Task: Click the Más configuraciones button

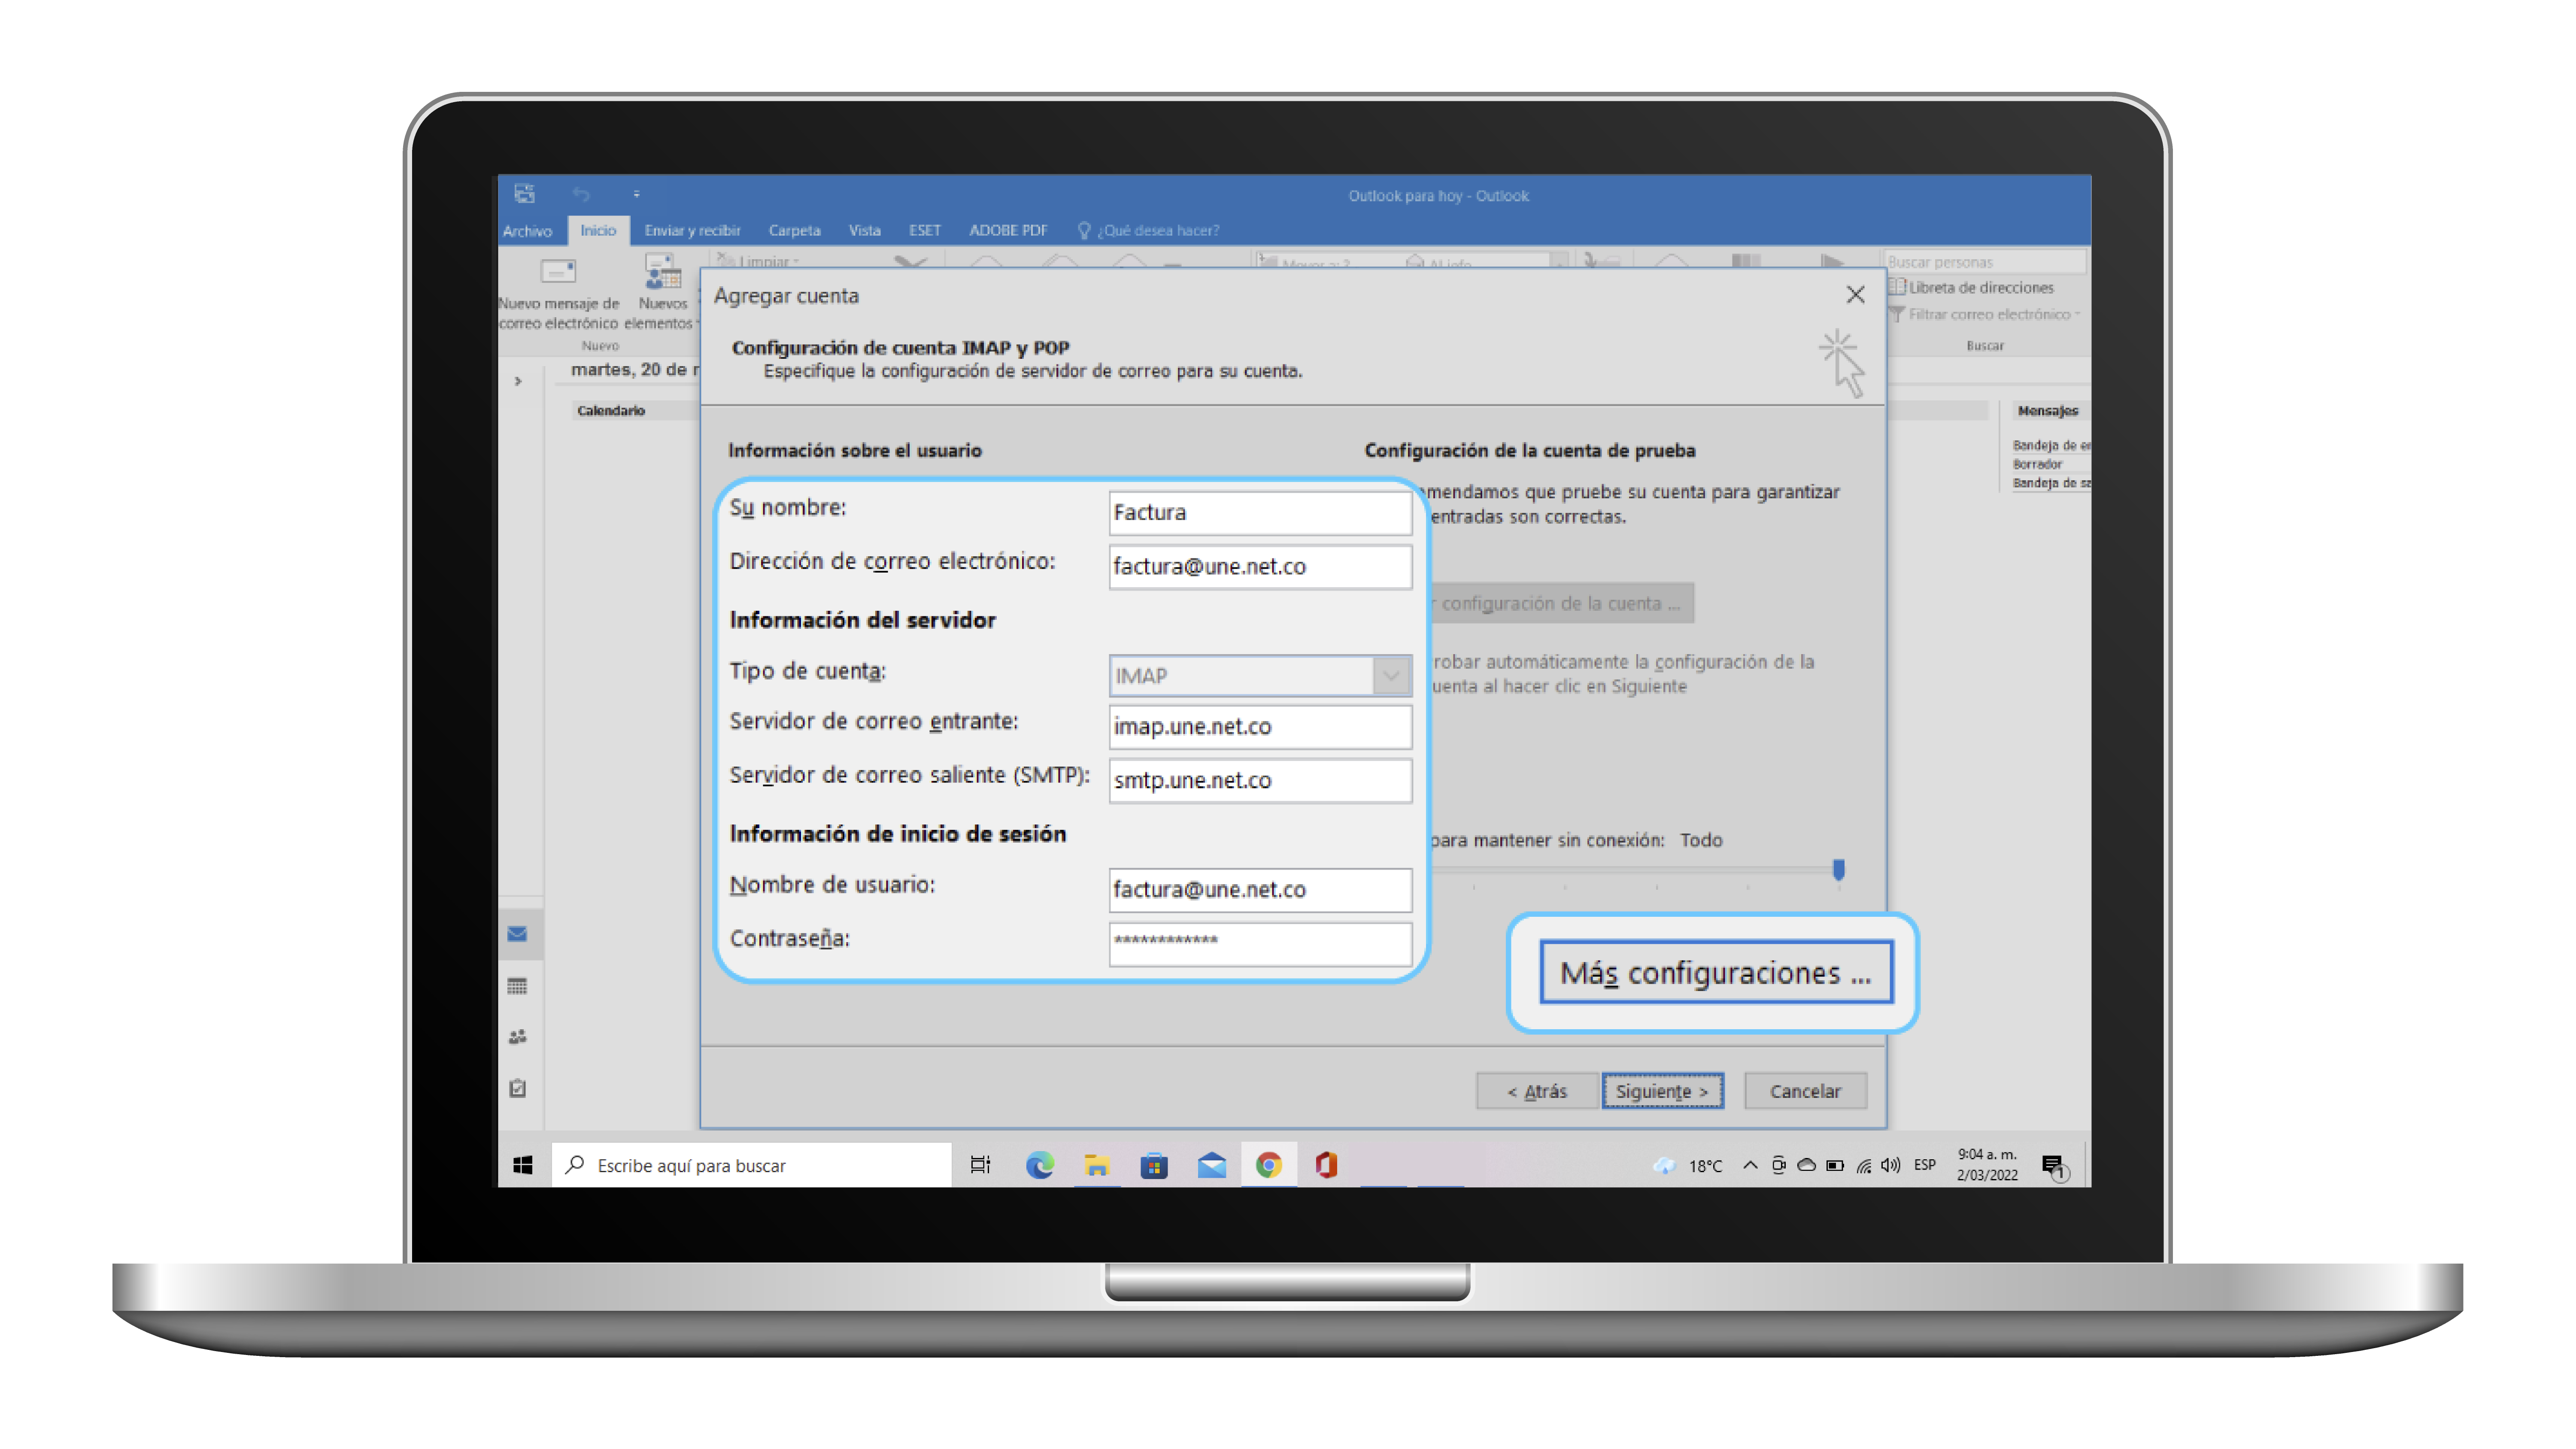Action: (1716, 972)
